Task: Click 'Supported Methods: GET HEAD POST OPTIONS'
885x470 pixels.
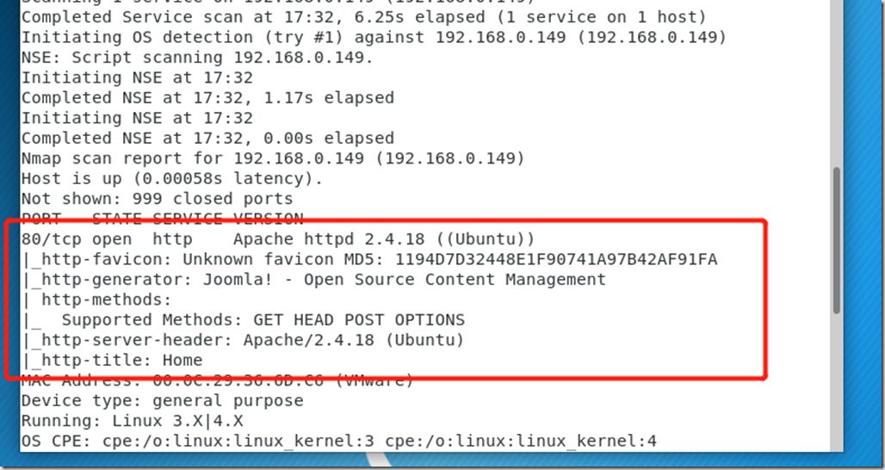Action: (x=263, y=320)
